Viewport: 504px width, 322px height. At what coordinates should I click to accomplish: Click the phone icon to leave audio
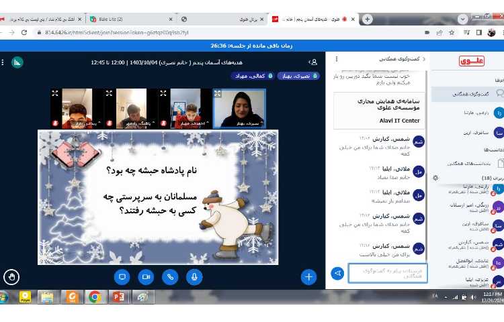(171, 276)
